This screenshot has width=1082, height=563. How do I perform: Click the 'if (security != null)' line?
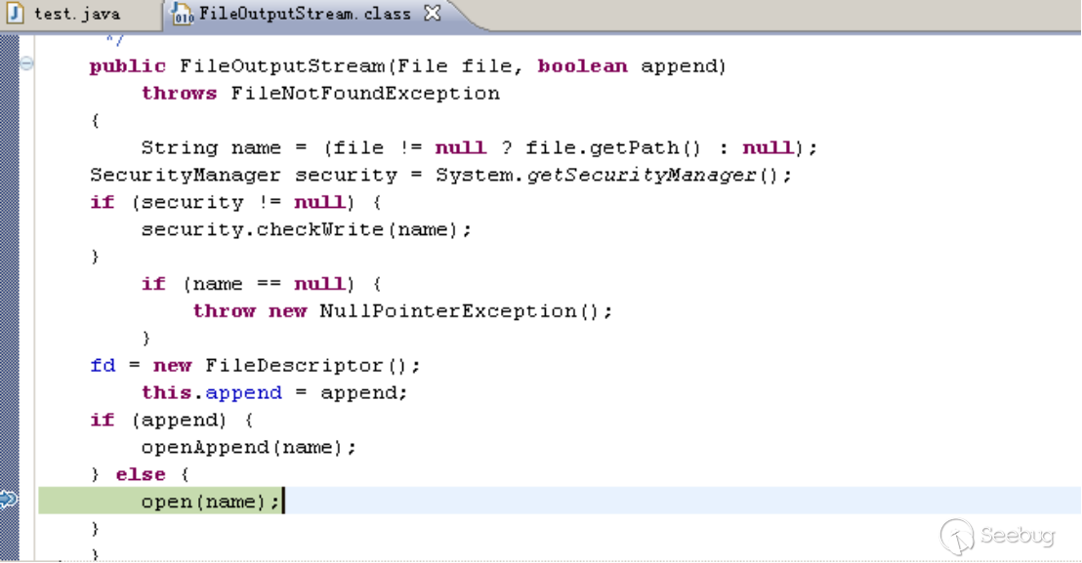coord(235,203)
